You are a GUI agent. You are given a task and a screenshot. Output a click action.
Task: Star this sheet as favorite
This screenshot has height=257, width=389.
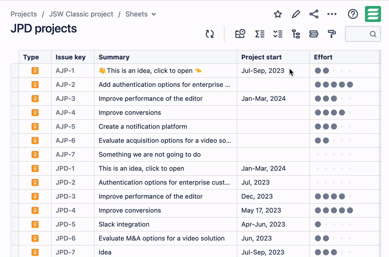click(278, 14)
